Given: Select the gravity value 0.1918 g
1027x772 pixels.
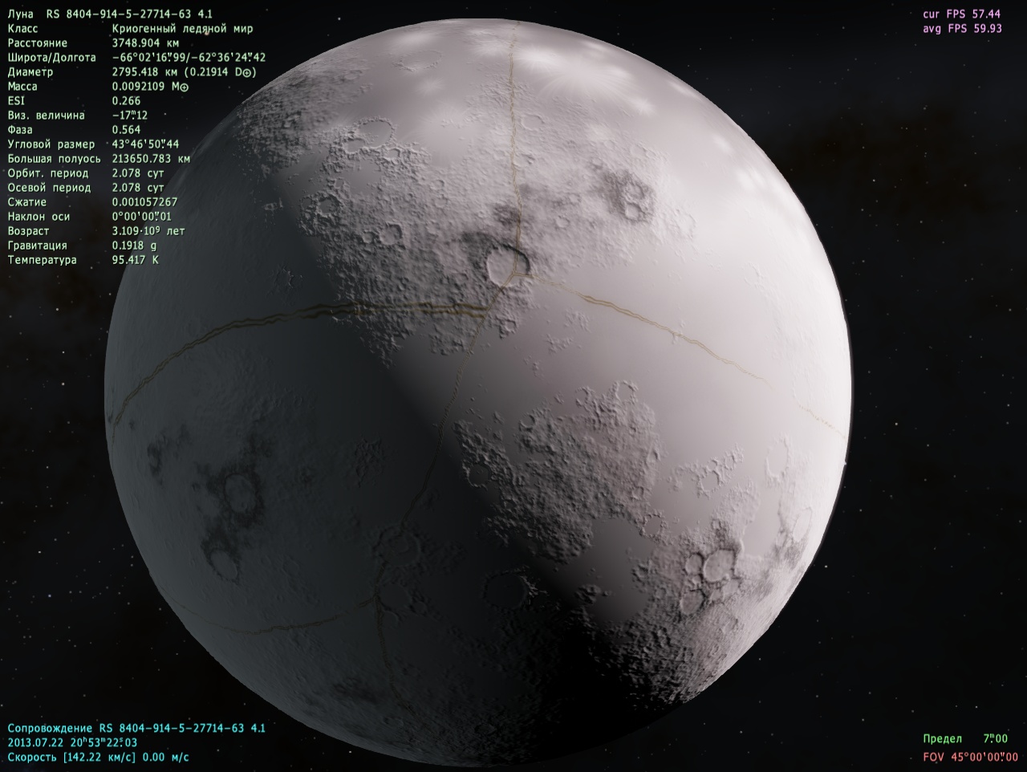Looking at the screenshot, I should 135,246.
